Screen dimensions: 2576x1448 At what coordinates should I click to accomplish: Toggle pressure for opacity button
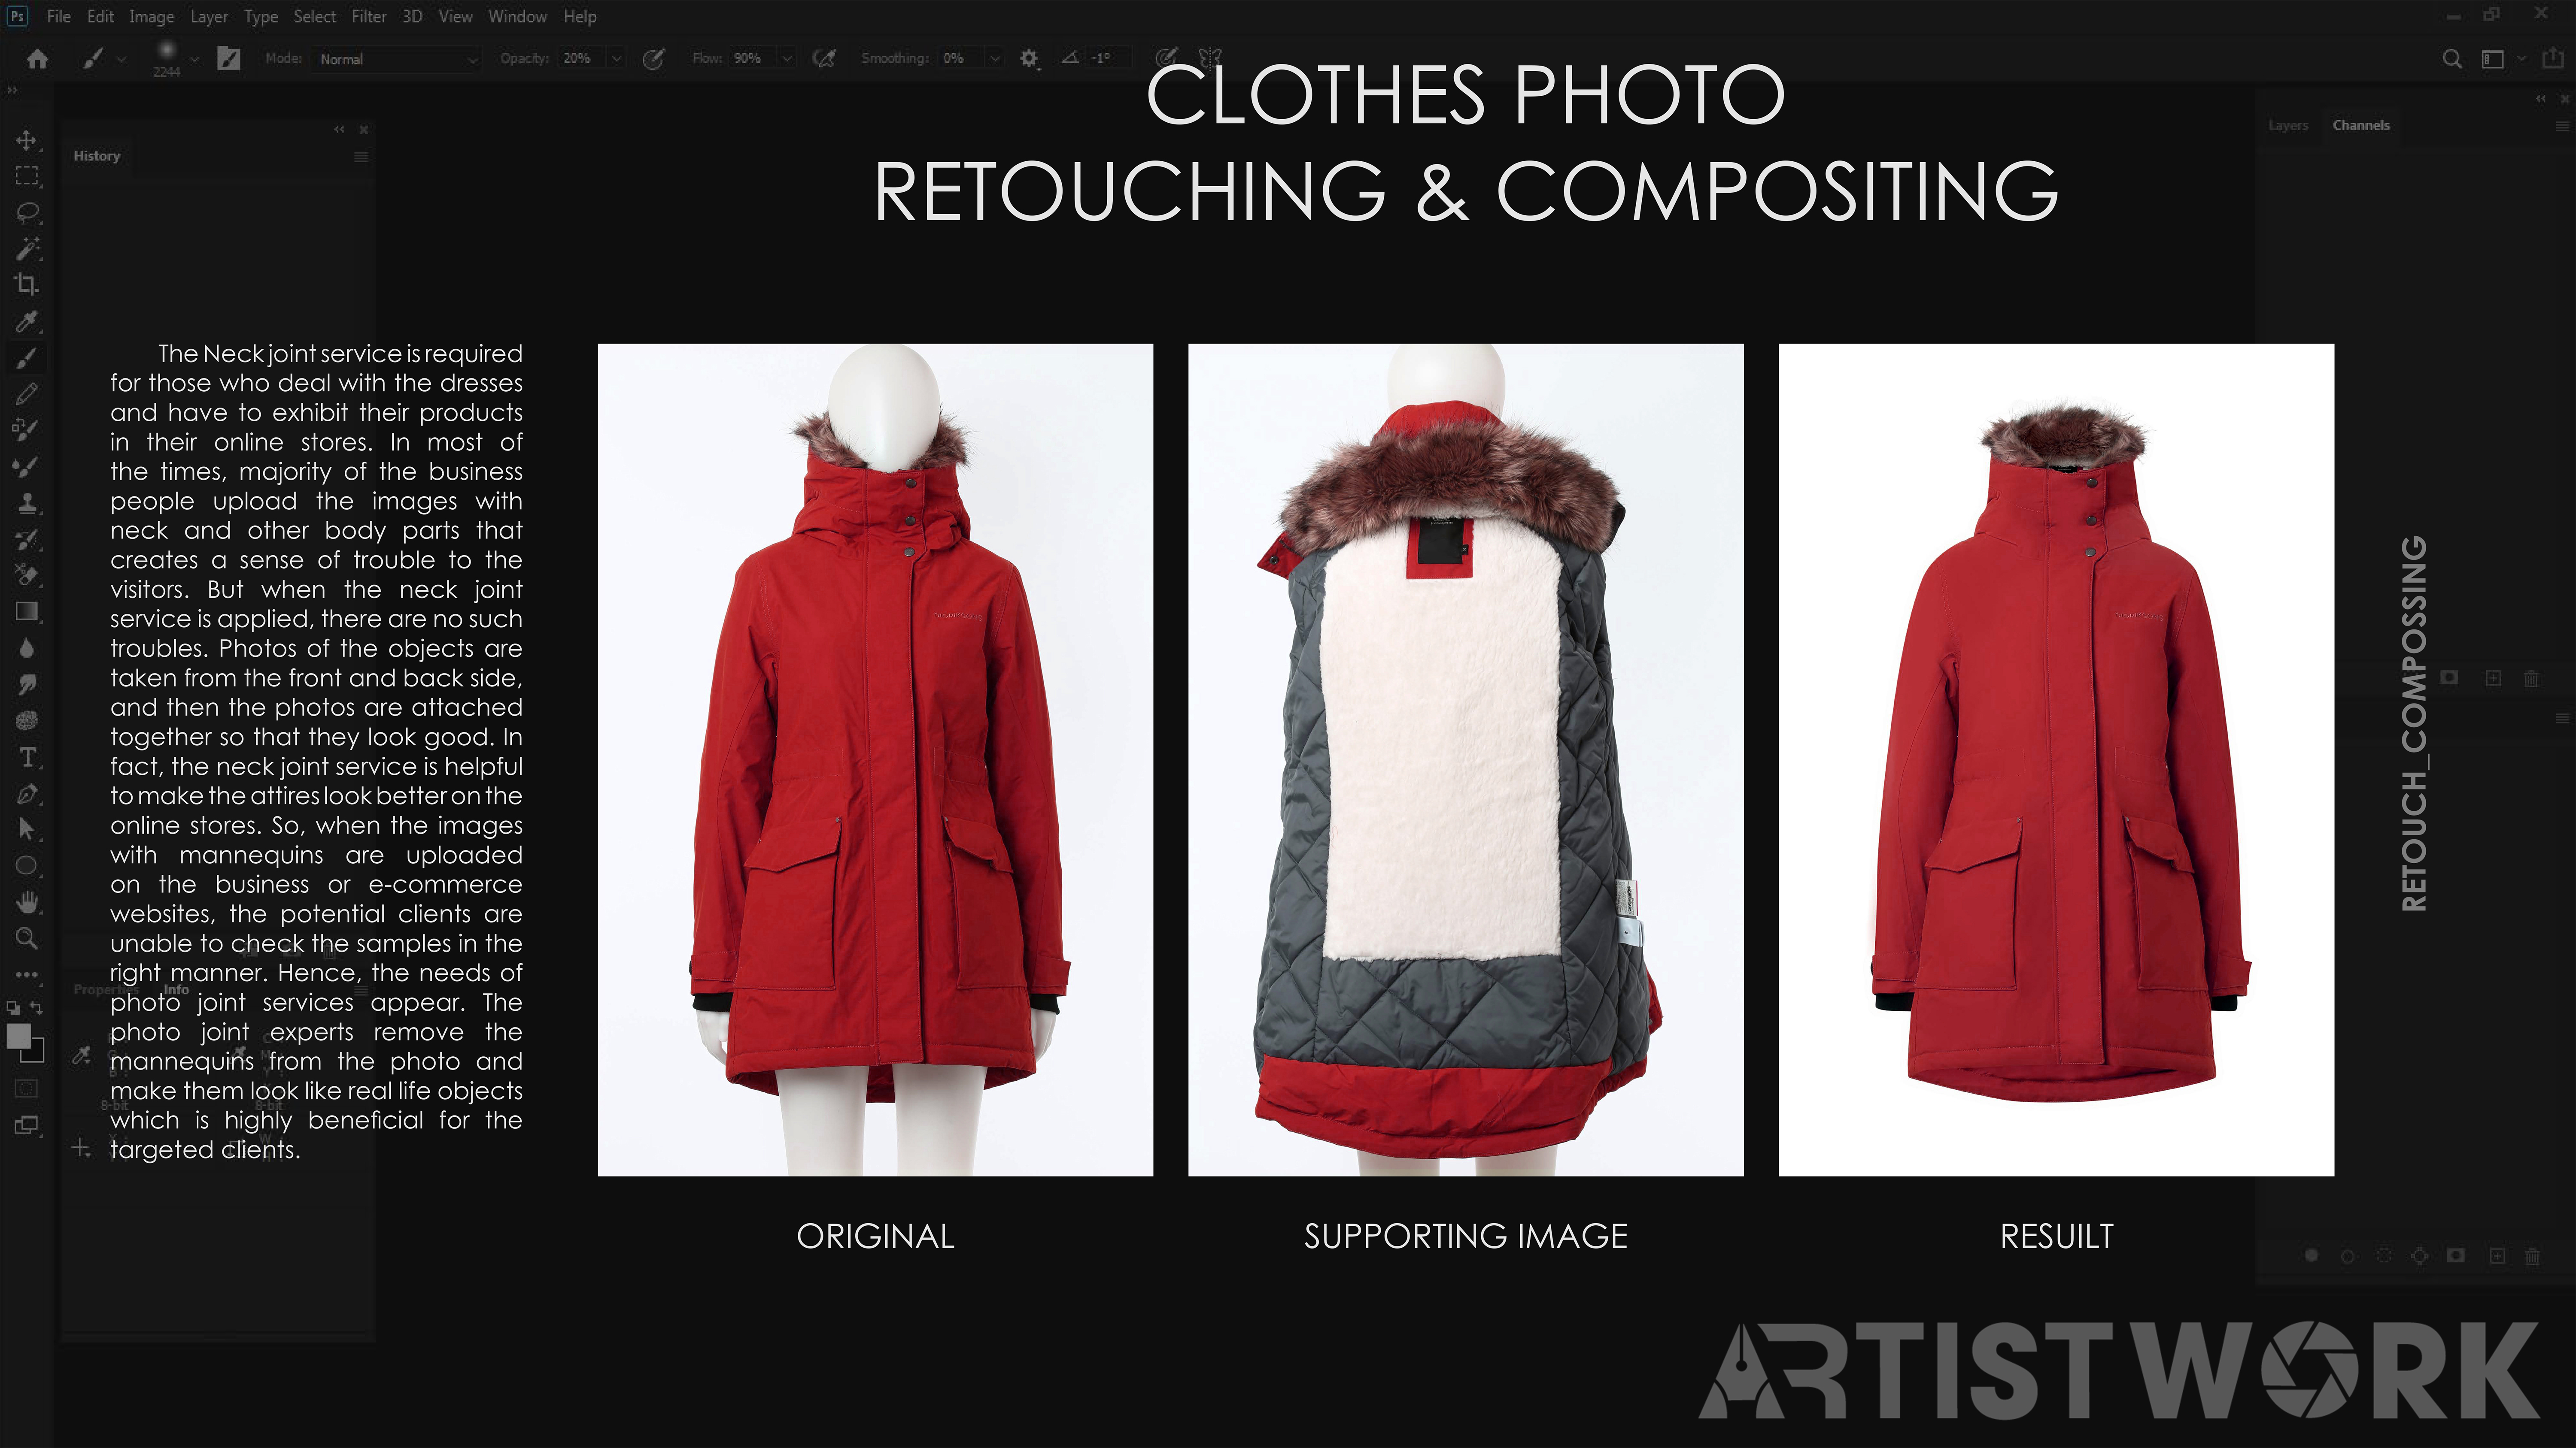coord(653,59)
